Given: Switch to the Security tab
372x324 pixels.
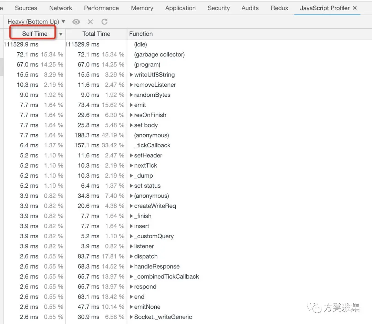Looking at the screenshot, I should pyautogui.click(x=219, y=8).
